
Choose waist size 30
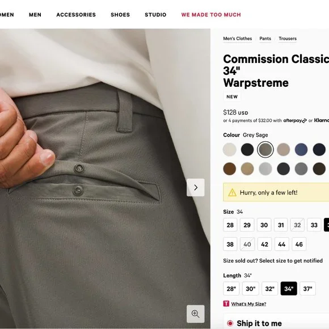tap(264, 225)
